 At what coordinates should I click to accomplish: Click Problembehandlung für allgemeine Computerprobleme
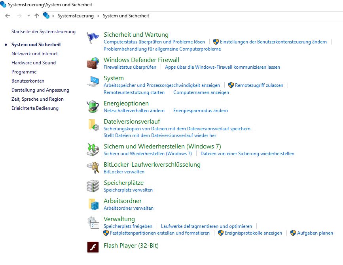coord(162,49)
